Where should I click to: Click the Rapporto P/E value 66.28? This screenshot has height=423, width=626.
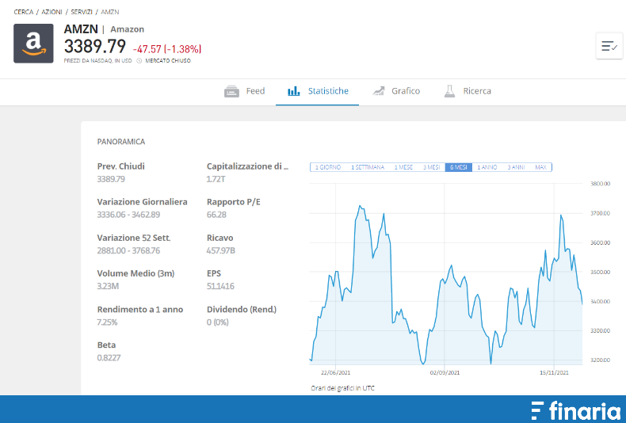pos(216,215)
